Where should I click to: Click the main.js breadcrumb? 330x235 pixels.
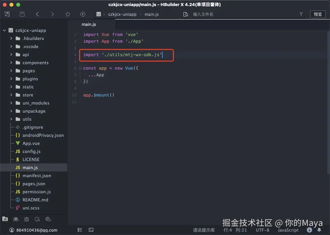pyautogui.click(x=152, y=14)
